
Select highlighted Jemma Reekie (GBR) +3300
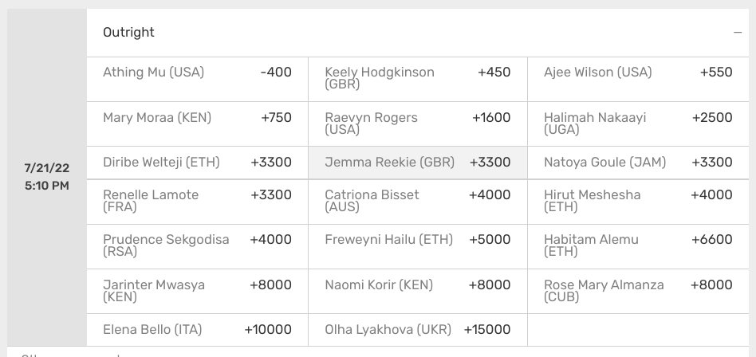(x=418, y=163)
